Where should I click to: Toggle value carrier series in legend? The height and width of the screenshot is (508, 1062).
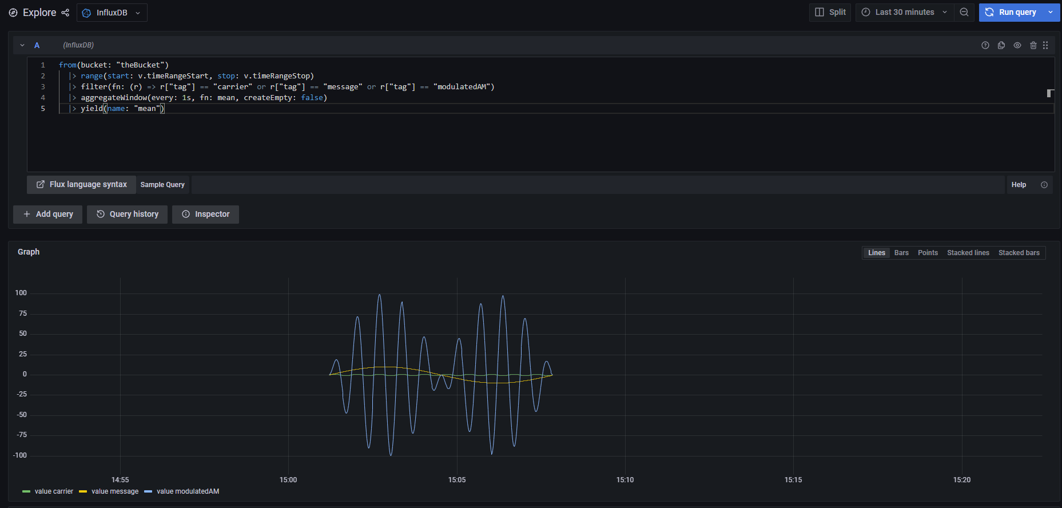point(54,491)
